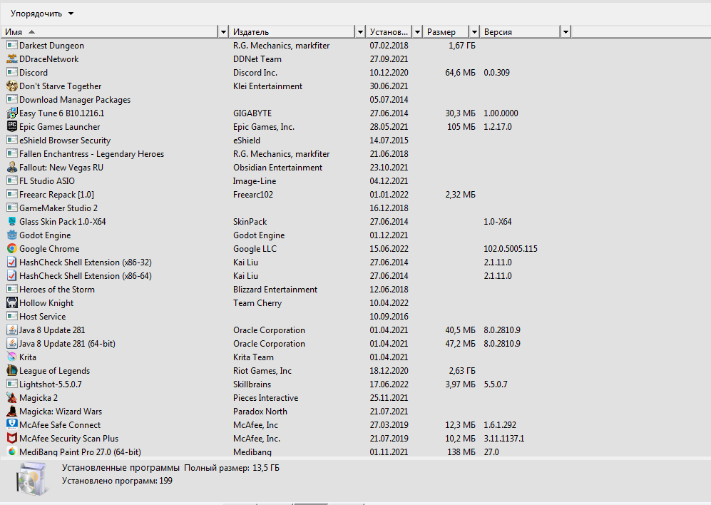Image resolution: width=711 pixels, height=505 pixels.
Task: Click the Fallout: New Vegas RU icon
Action: click(x=12, y=168)
